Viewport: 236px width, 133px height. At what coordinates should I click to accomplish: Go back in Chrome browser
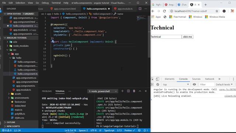[x=153, y=11]
